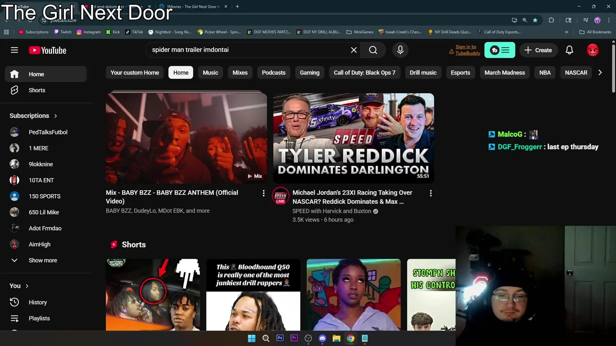Viewport: 616px width, 346px height.
Task: Click the SPEED live channel avatar
Action: point(281,196)
